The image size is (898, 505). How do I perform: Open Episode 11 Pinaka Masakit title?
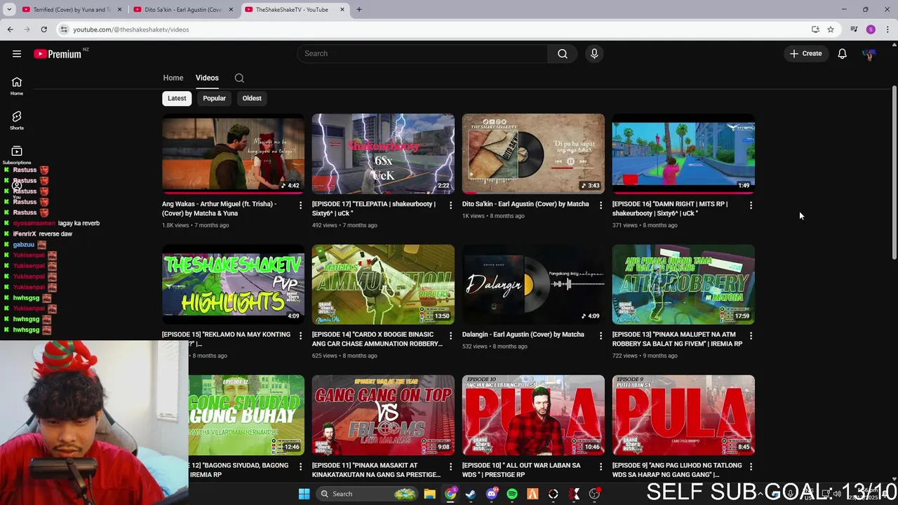[376, 470]
